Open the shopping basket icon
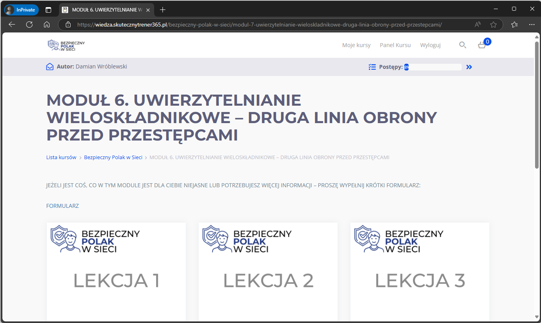The image size is (541, 323). pos(482,46)
